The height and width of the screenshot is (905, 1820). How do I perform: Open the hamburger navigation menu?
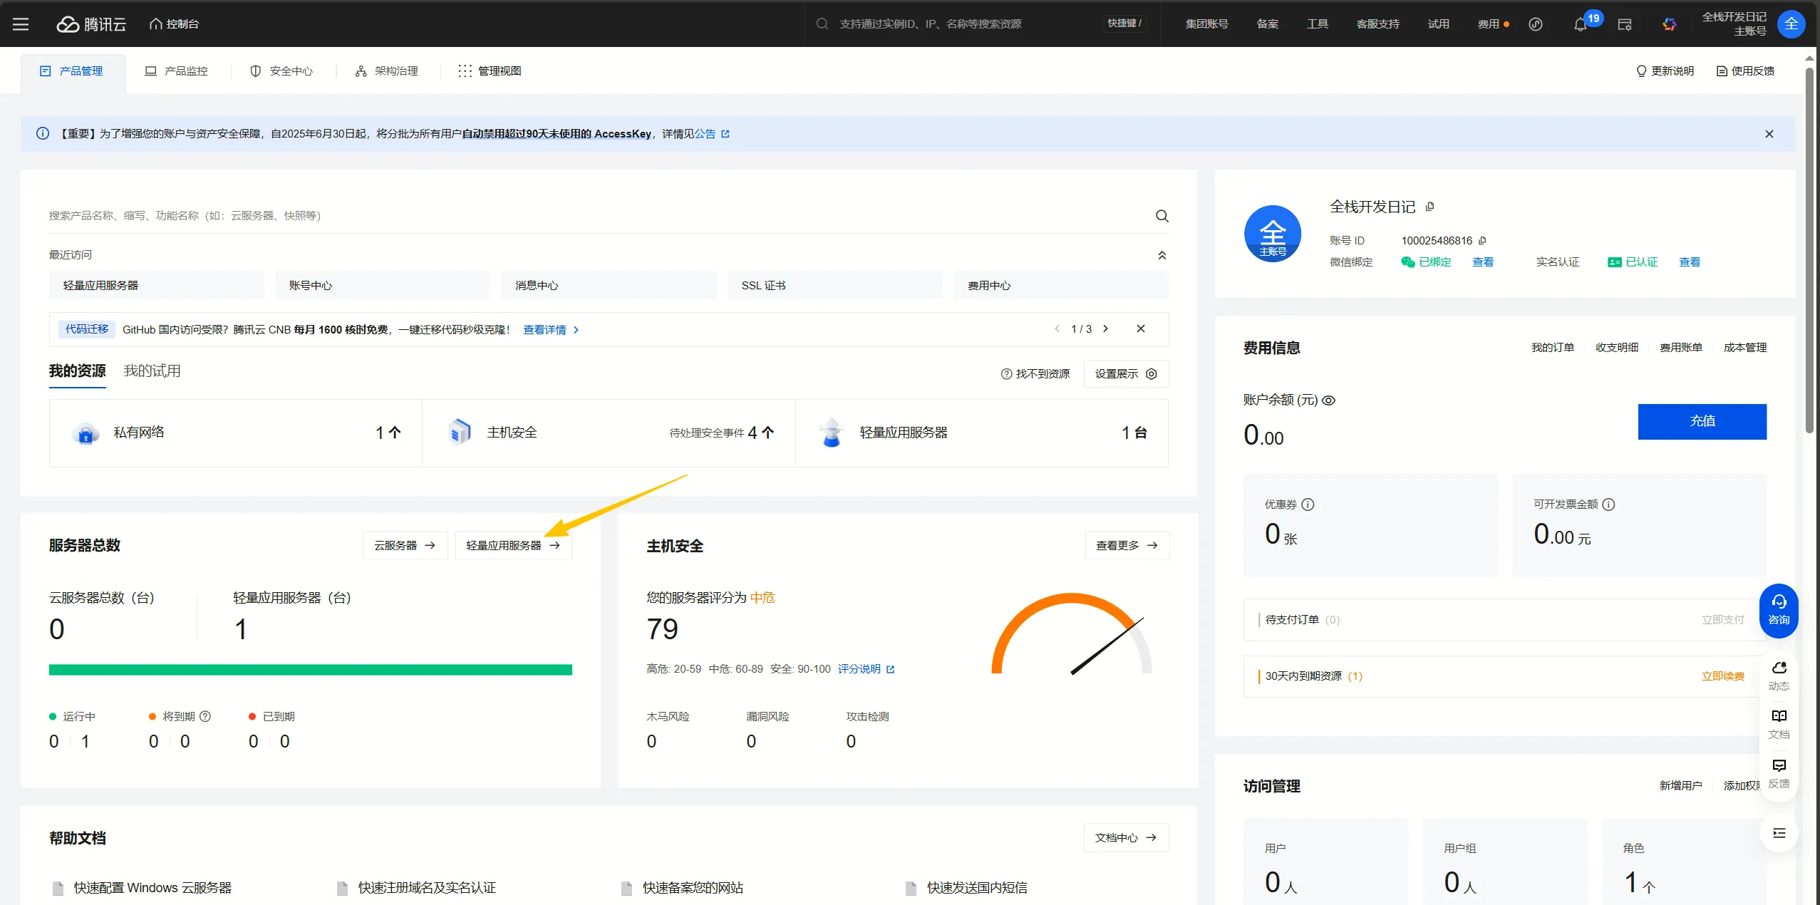coord(21,24)
